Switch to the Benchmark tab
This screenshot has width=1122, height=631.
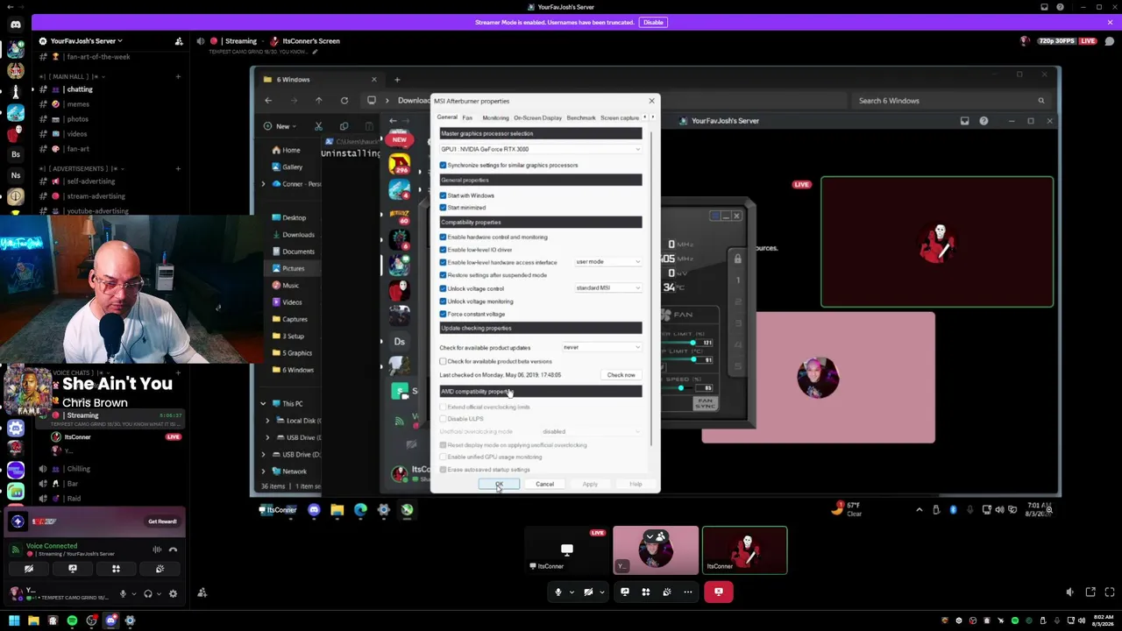coord(581,117)
